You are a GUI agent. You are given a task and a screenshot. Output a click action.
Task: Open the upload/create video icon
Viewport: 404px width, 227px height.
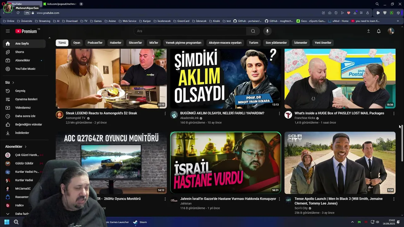(x=368, y=31)
